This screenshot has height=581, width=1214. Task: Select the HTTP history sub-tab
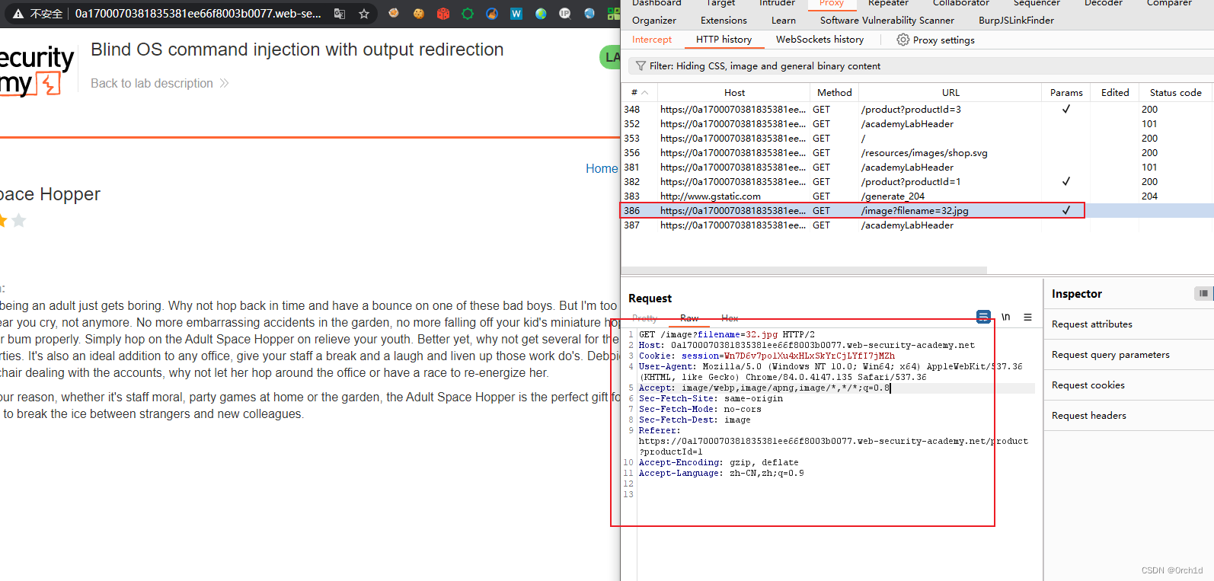(724, 40)
